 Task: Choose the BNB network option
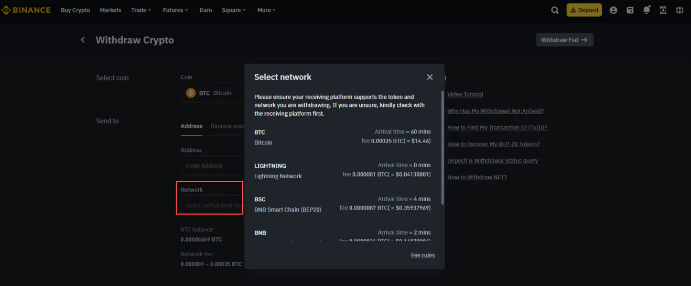342,234
